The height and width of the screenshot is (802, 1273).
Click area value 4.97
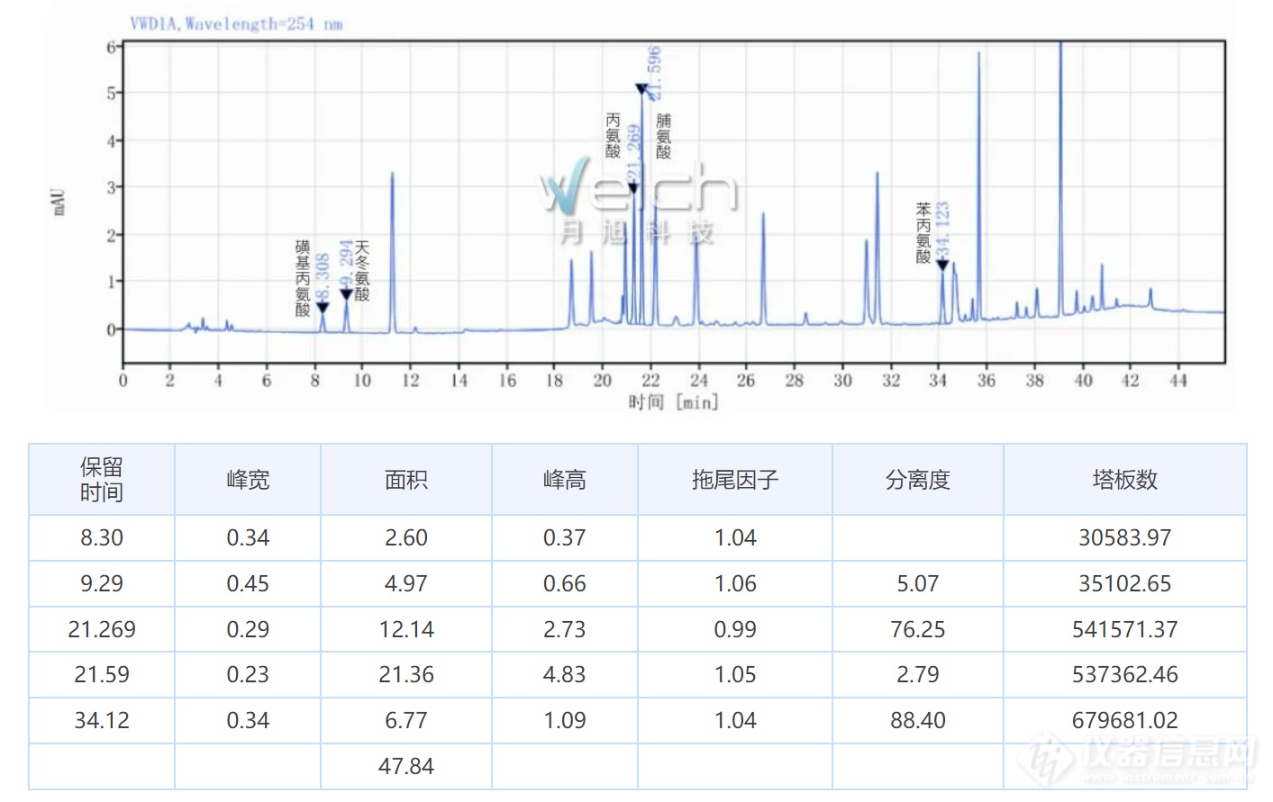coord(406,583)
